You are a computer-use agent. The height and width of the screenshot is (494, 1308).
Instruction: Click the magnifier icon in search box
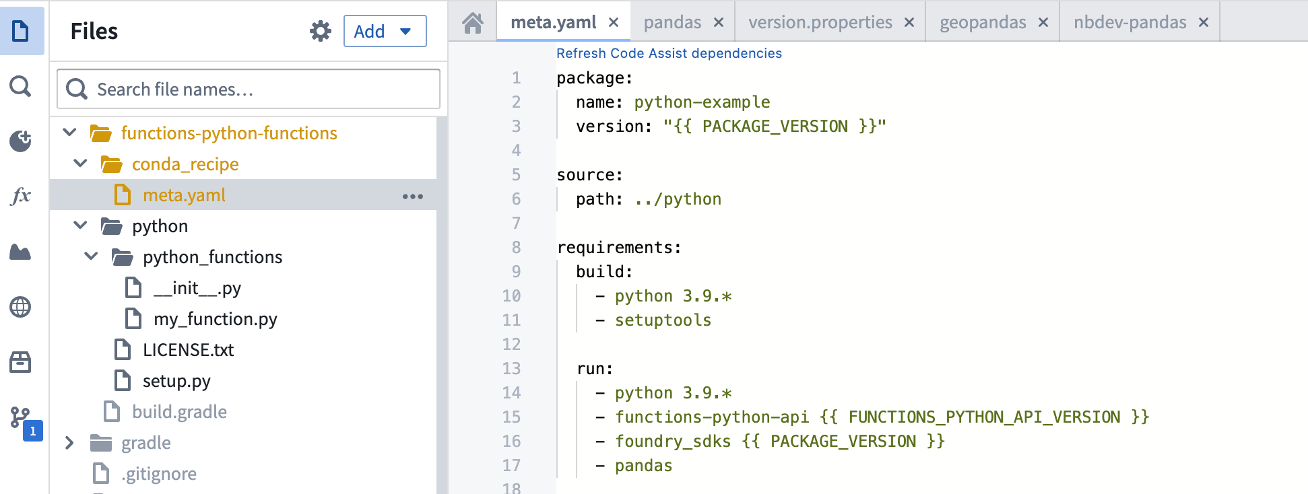point(77,89)
